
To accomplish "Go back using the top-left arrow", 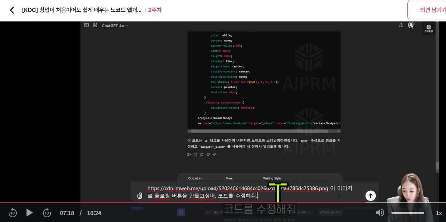I will pos(12,10).
